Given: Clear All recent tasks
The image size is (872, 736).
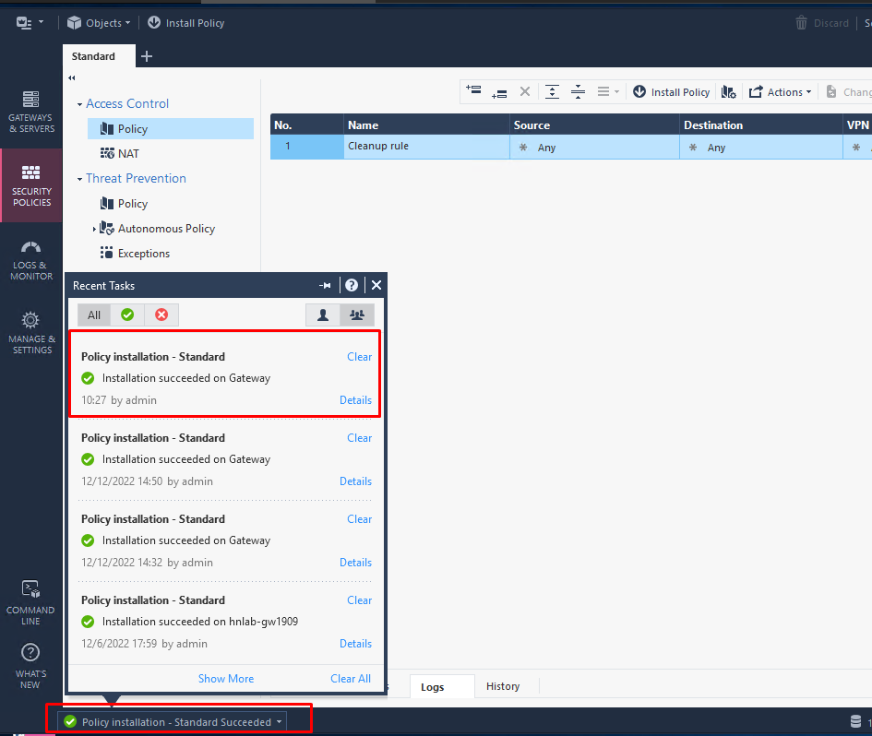Looking at the screenshot, I should [x=351, y=678].
